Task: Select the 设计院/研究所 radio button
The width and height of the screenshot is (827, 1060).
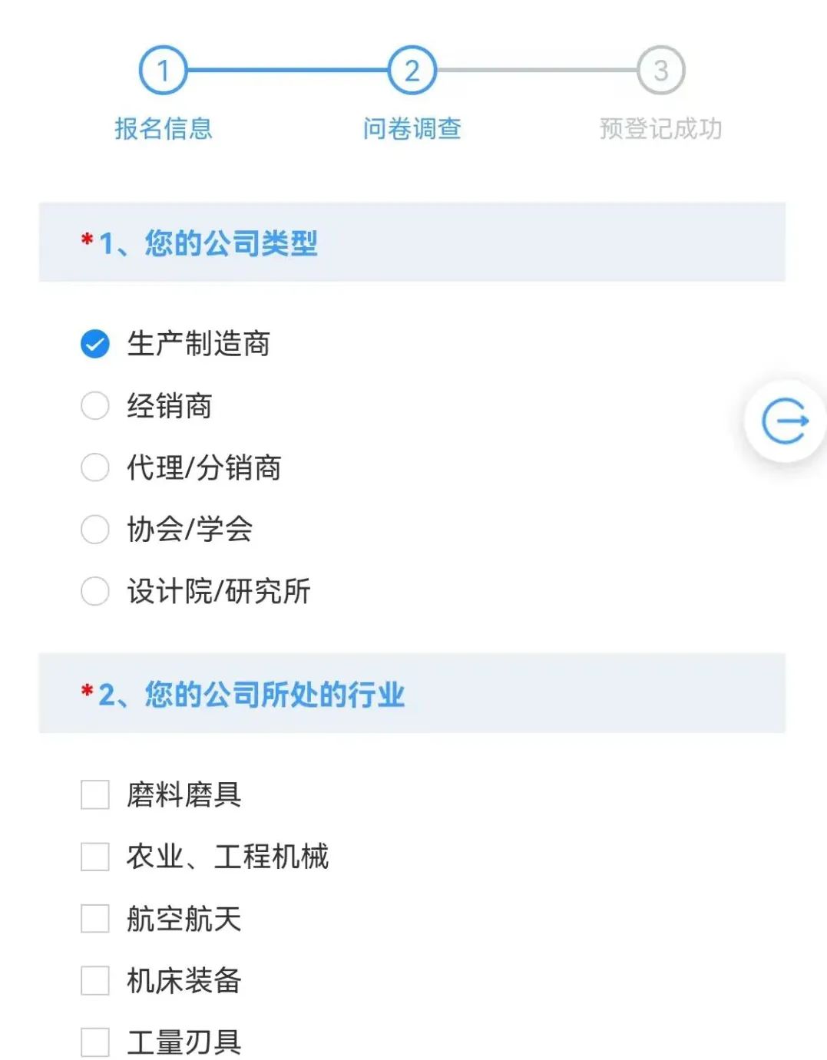Action: [95, 591]
